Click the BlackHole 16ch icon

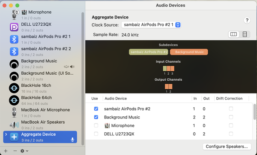(x=14, y=88)
